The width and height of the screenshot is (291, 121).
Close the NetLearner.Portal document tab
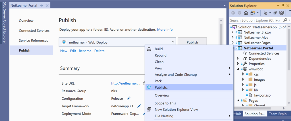click(47, 6)
